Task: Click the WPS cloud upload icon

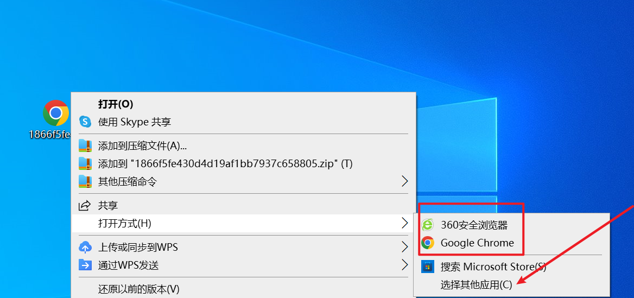Action: click(85, 246)
